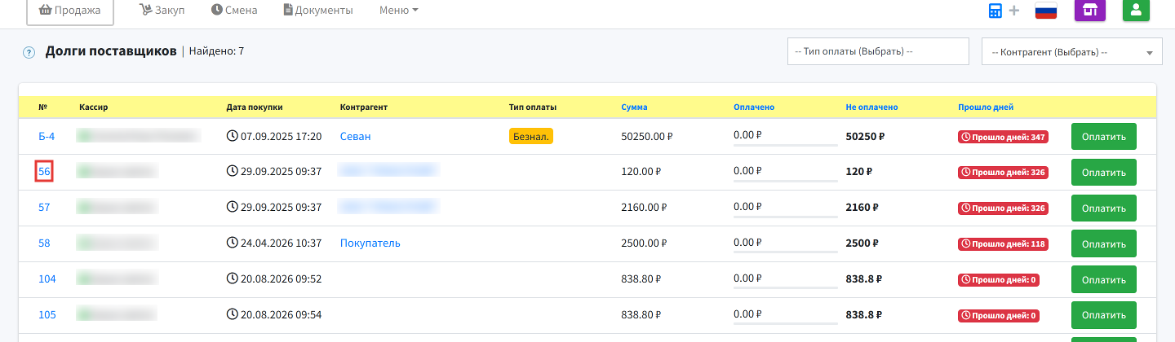
Task: Go to the 'Продажа' tab
Action: click(x=69, y=11)
